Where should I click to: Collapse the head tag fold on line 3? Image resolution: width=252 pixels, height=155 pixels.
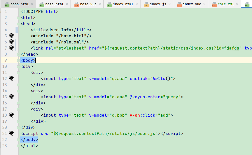[18, 24]
